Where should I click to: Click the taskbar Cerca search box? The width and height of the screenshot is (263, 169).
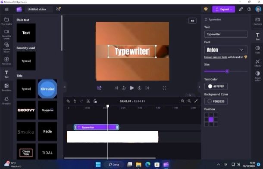(114, 164)
